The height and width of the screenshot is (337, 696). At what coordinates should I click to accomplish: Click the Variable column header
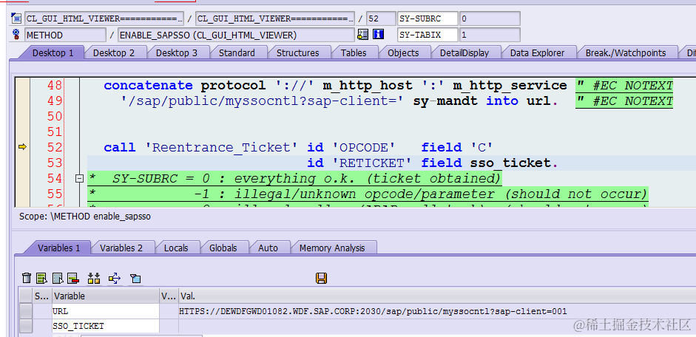click(106, 296)
